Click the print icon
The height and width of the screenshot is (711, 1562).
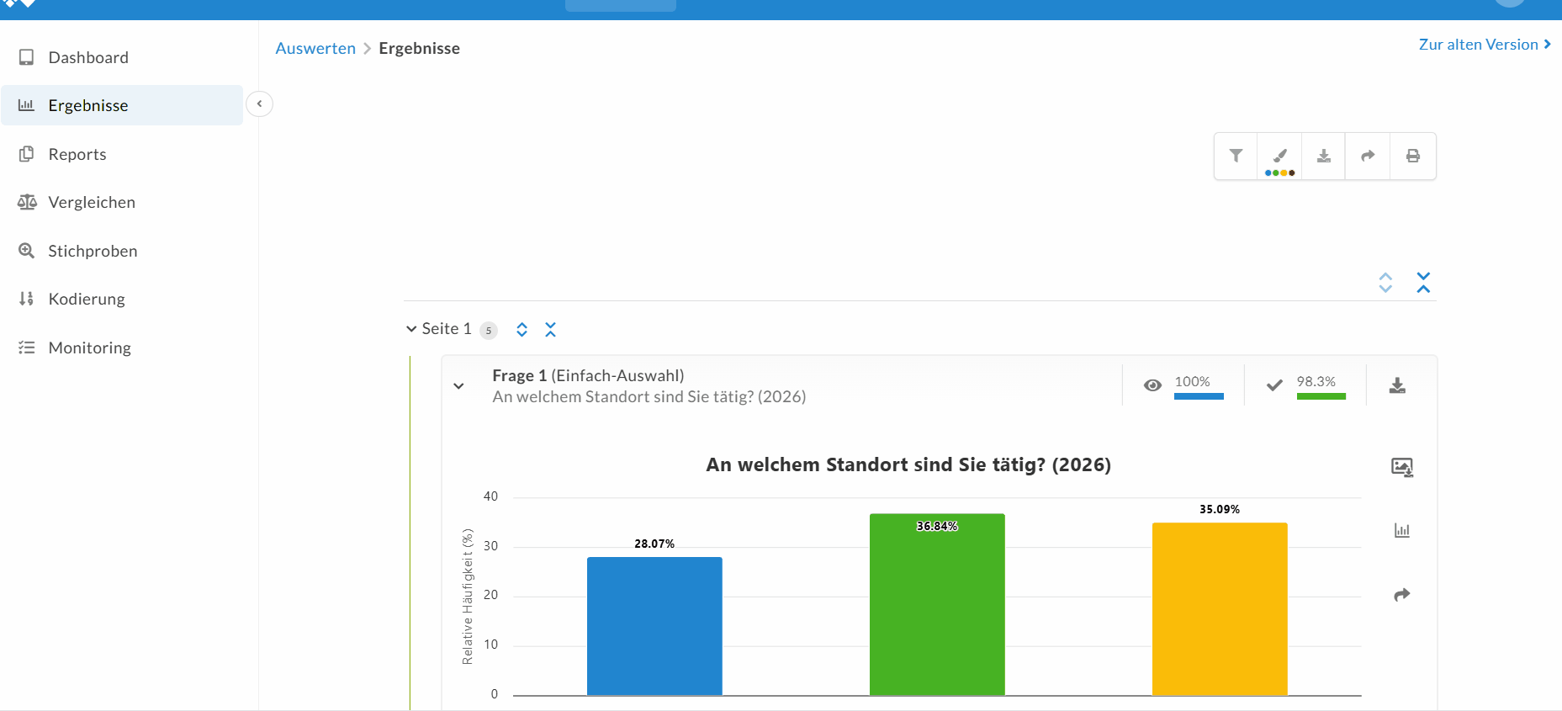[1413, 156]
